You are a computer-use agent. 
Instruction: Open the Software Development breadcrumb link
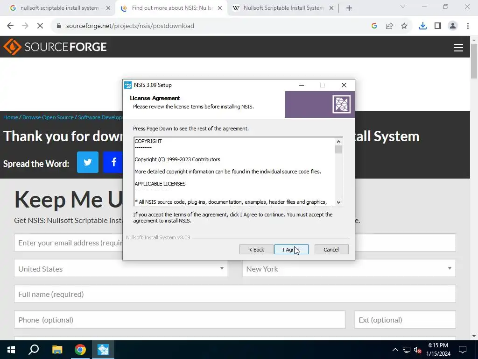click(x=100, y=117)
